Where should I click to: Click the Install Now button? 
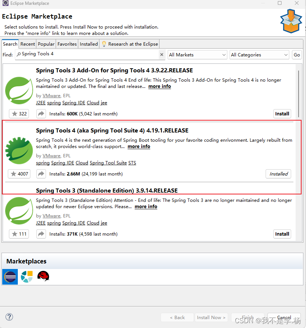click(211, 318)
